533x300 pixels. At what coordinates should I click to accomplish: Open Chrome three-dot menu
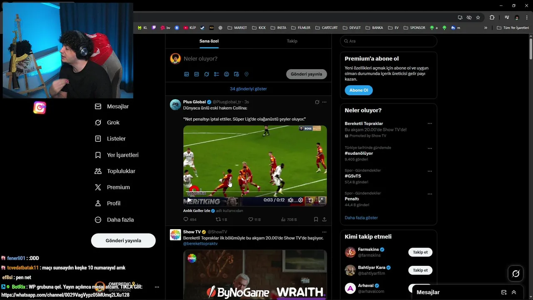click(x=526, y=17)
